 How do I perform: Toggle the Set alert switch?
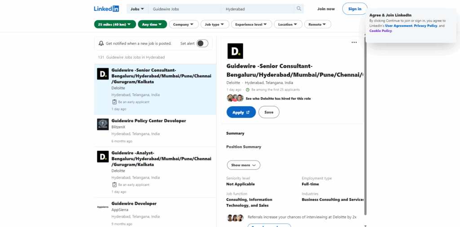click(x=203, y=44)
